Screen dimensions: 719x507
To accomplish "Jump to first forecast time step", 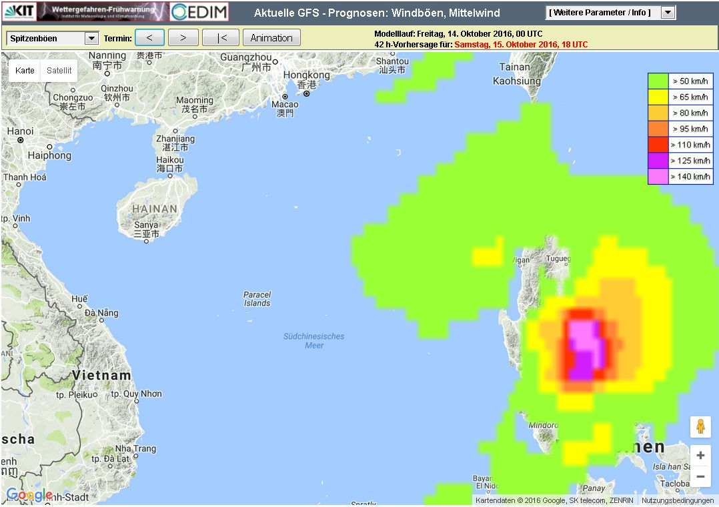I will 221,37.
